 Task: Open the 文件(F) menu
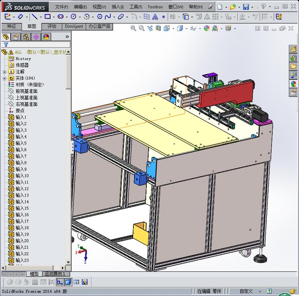coord(61,7)
